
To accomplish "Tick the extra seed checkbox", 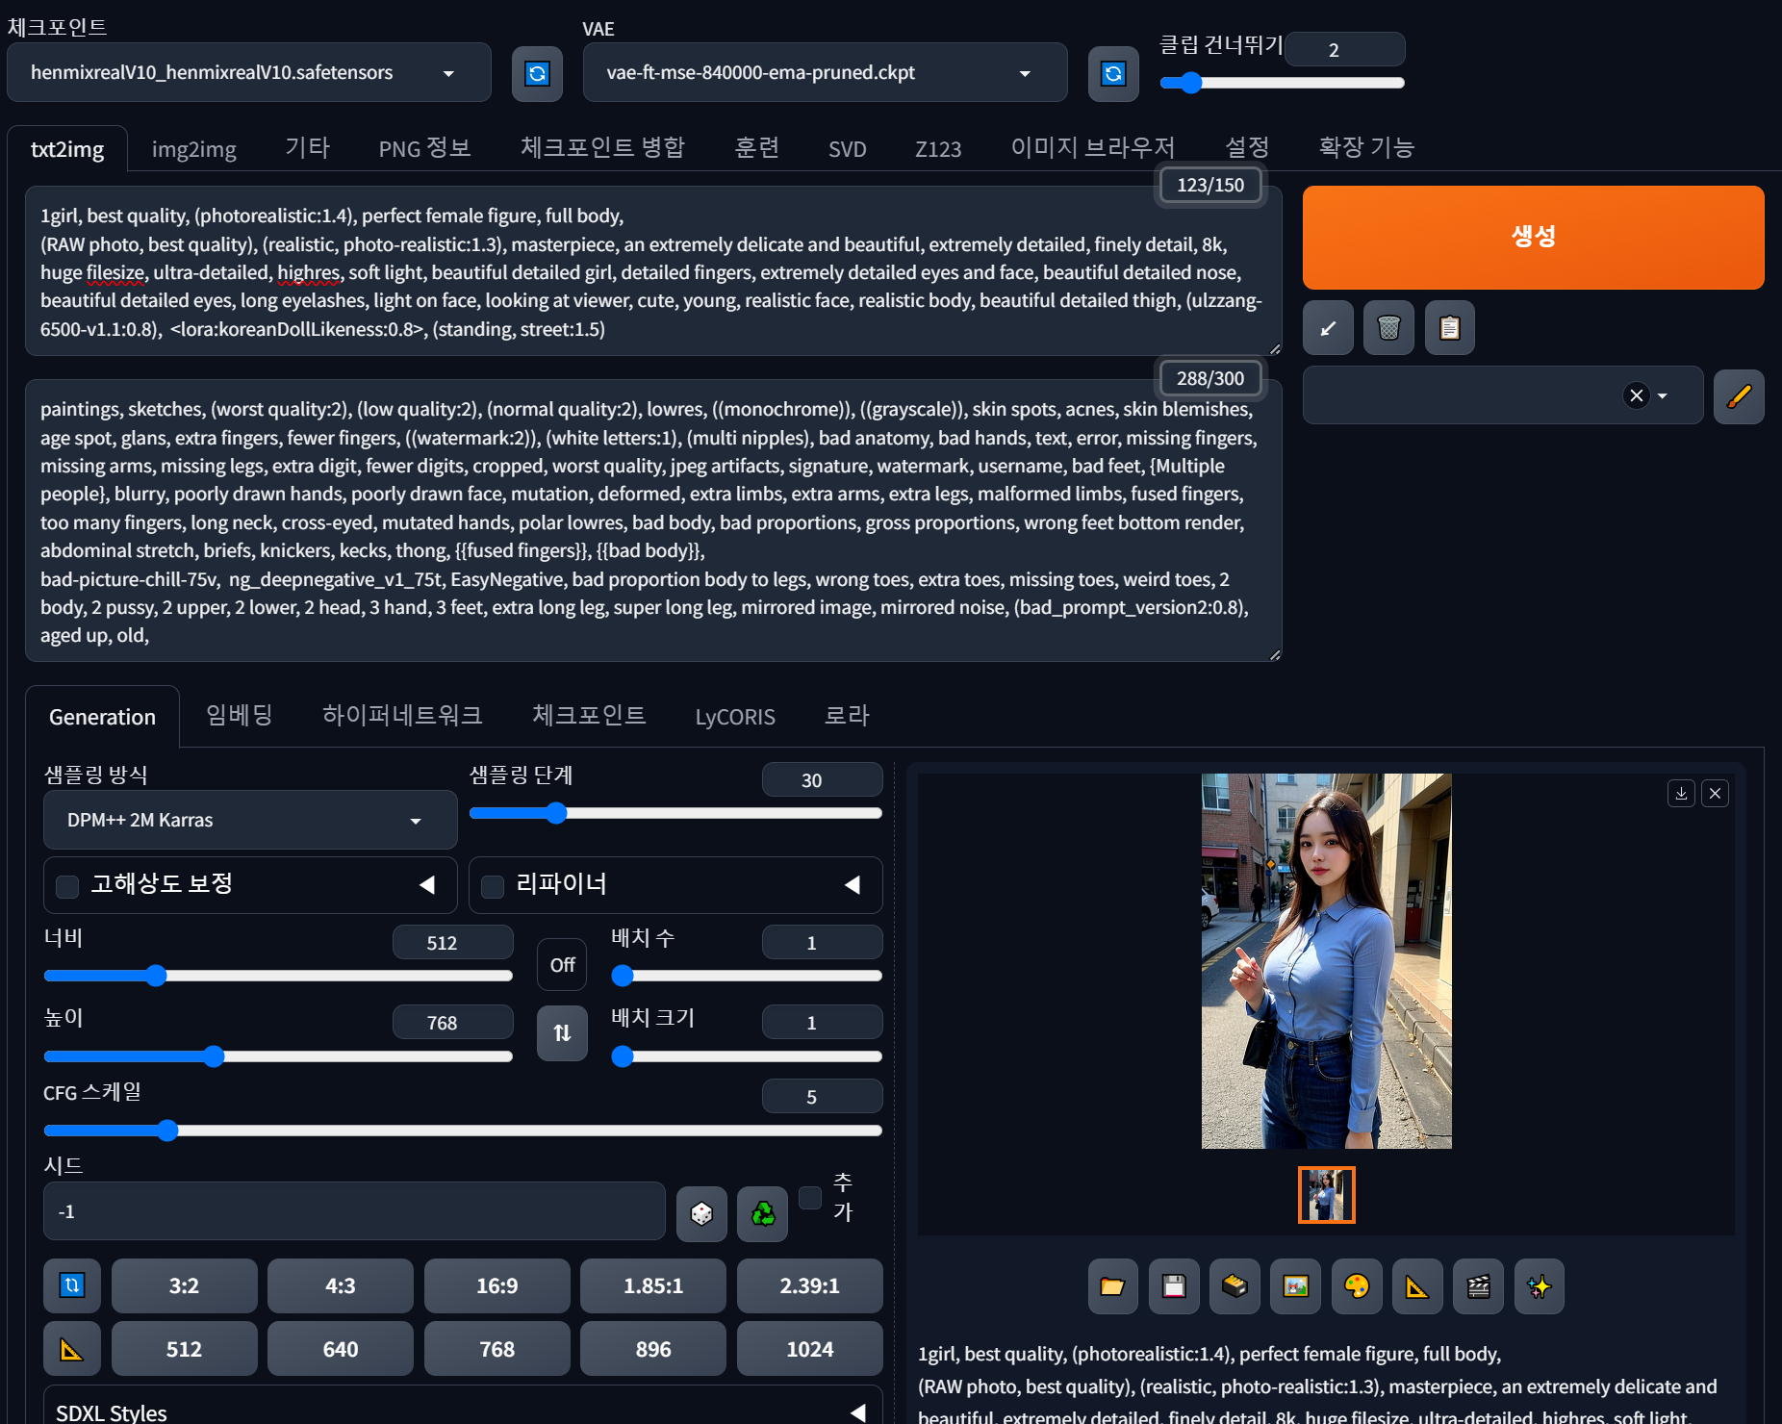I will (x=810, y=1197).
